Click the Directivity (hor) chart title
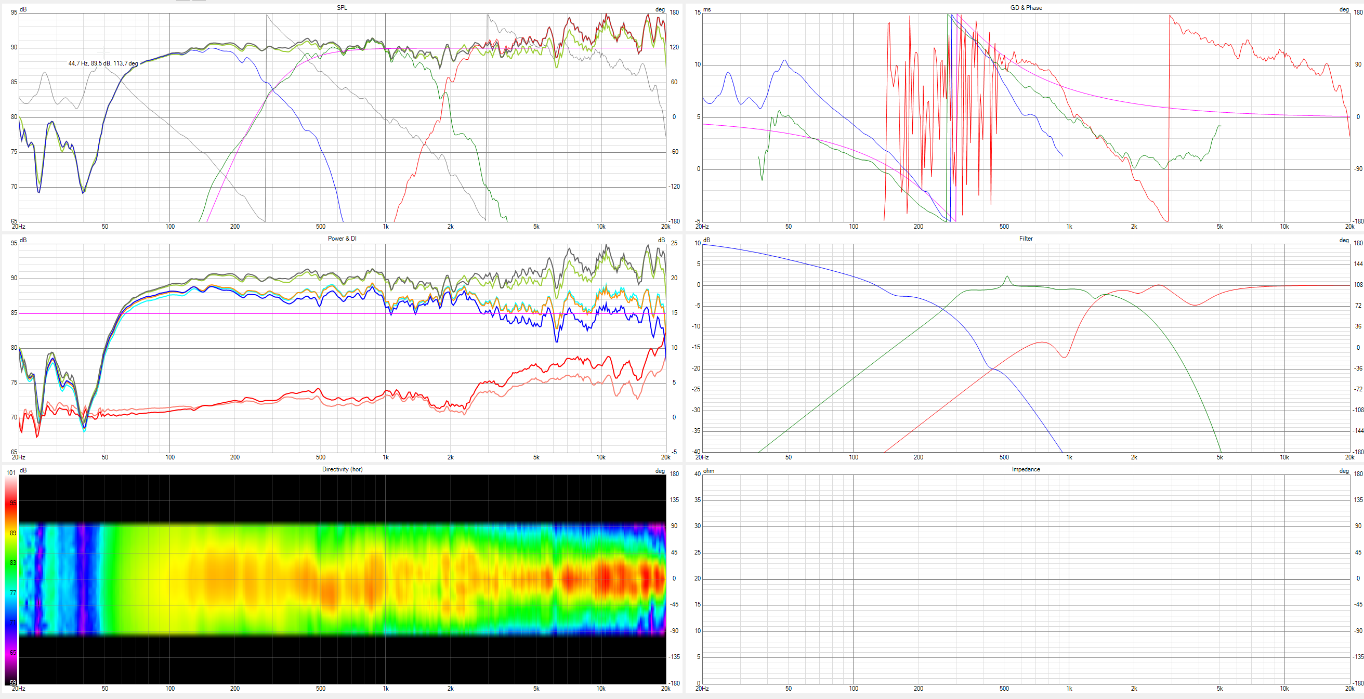Image resolution: width=1364 pixels, height=699 pixels. point(342,470)
